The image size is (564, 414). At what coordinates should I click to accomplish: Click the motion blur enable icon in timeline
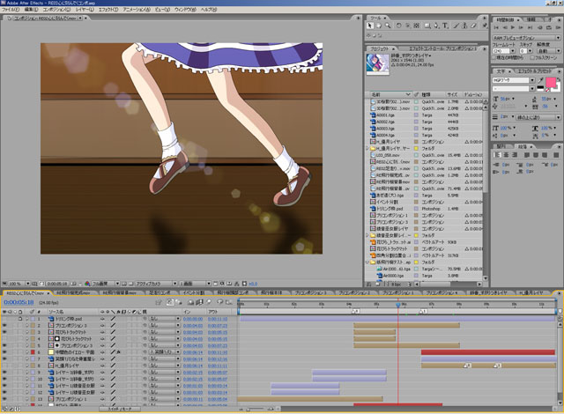click(209, 302)
